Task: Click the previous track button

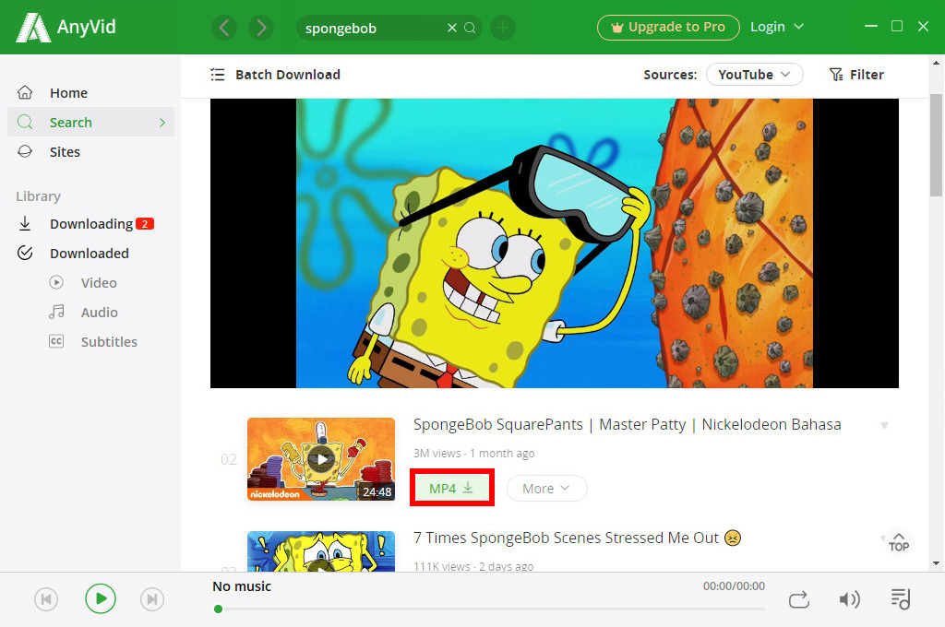Action: tap(46, 599)
